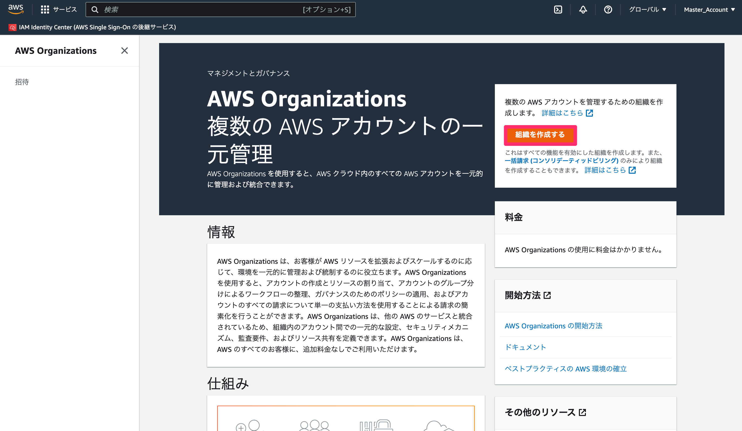
Task: Open the notifications bell icon
Action: (x=583, y=10)
